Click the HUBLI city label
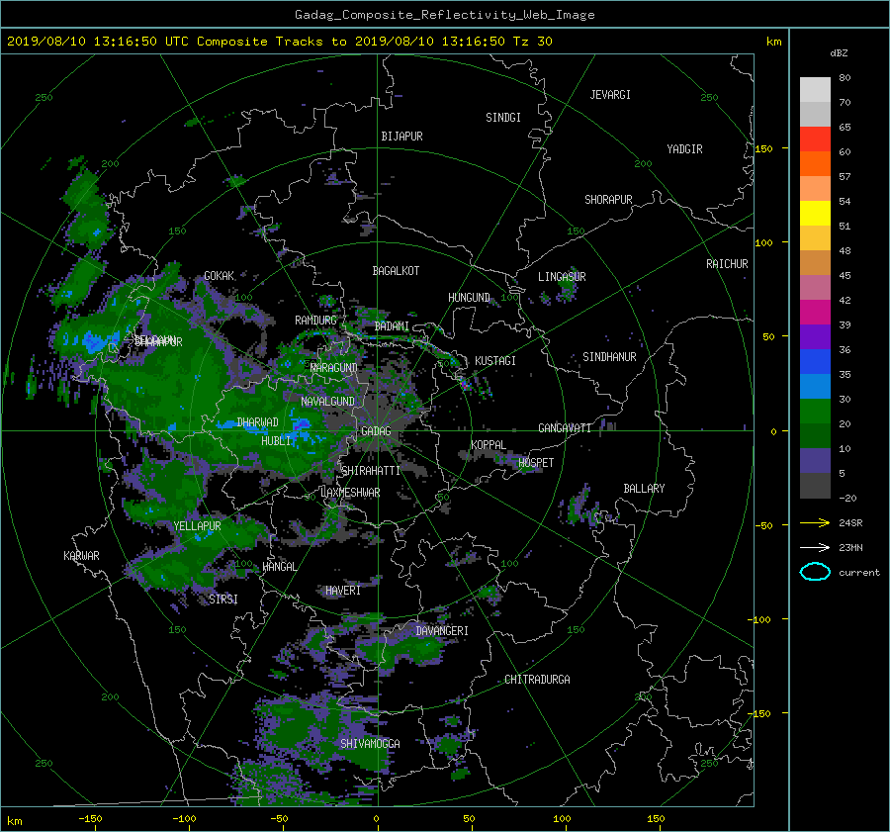 coord(276,441)
